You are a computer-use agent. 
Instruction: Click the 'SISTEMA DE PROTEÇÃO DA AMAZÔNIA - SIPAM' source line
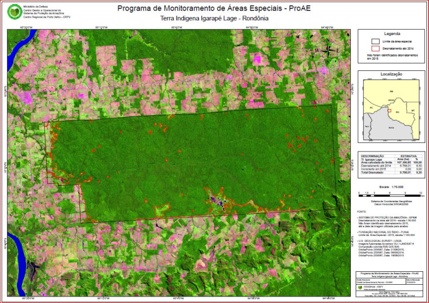point(387,218)
